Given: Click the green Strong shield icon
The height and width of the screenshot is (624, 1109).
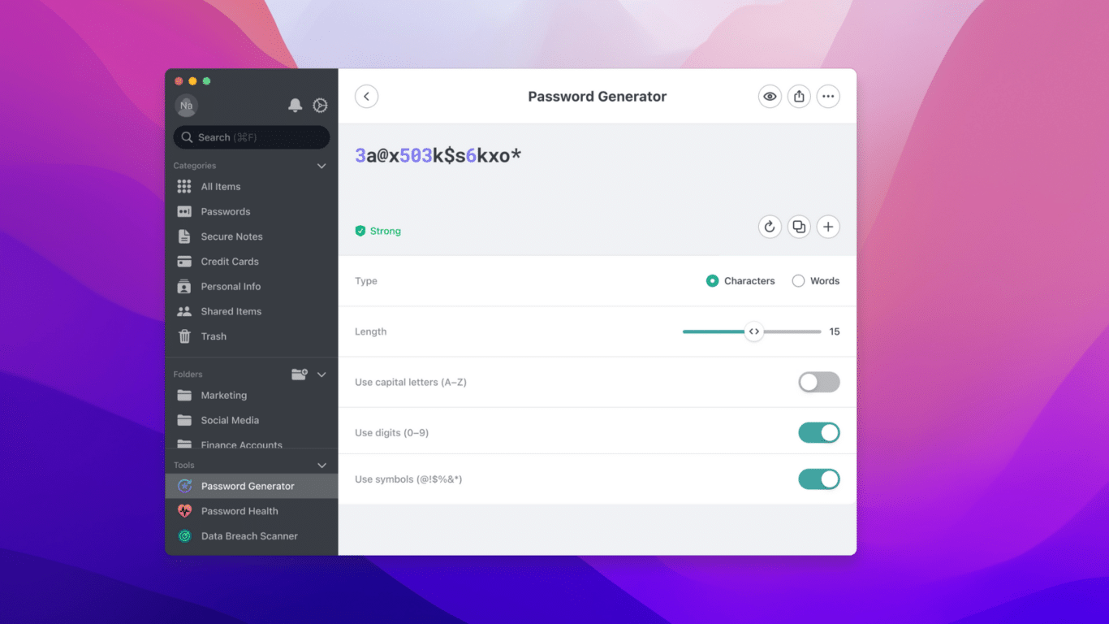Looking at the screenshot, I should tap(360, 231).
